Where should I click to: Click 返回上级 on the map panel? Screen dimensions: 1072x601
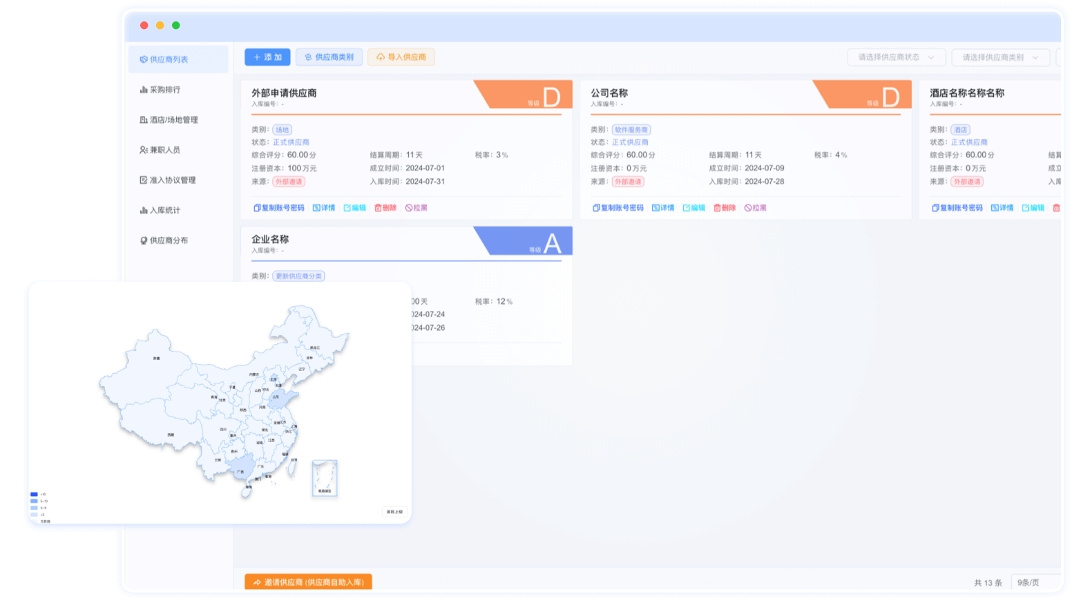point(394,512)
